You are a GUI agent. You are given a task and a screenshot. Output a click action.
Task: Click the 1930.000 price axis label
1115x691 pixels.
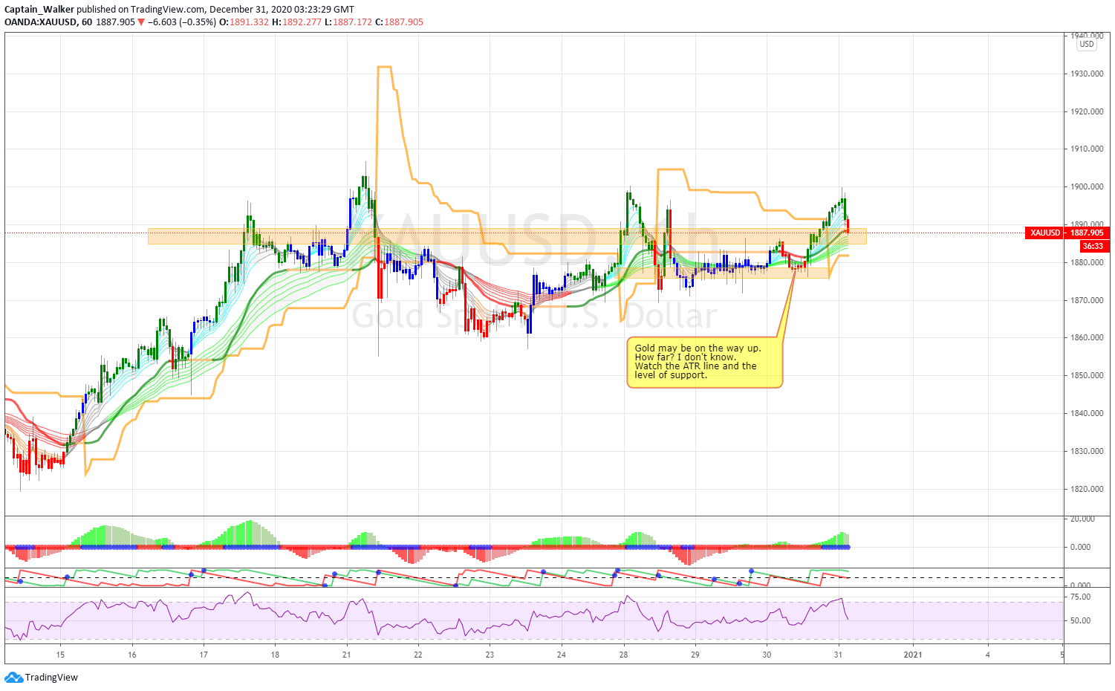[x=1086, y=74]
